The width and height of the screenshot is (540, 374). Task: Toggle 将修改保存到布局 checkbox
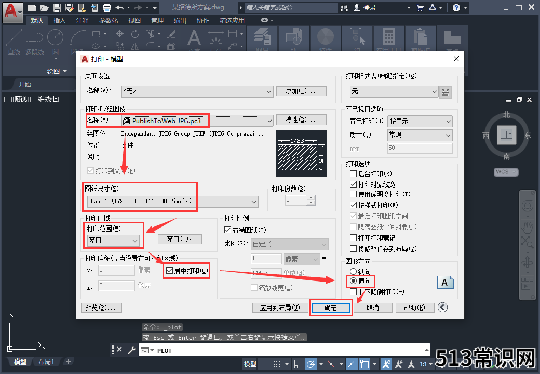tap(353, 248)
